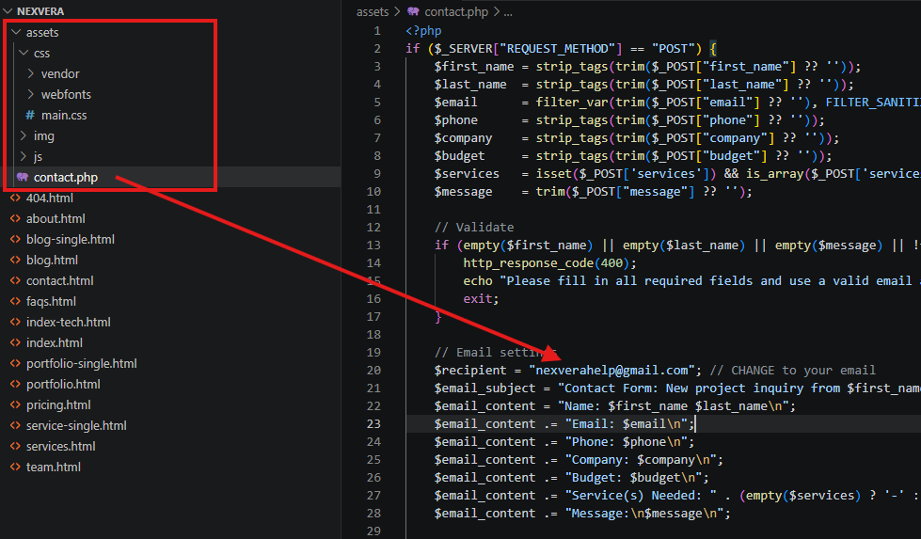Viewport: 921px width, 539px height.
Task: Click line number 20 in the gutter
Action: click(x=373, y=371)
